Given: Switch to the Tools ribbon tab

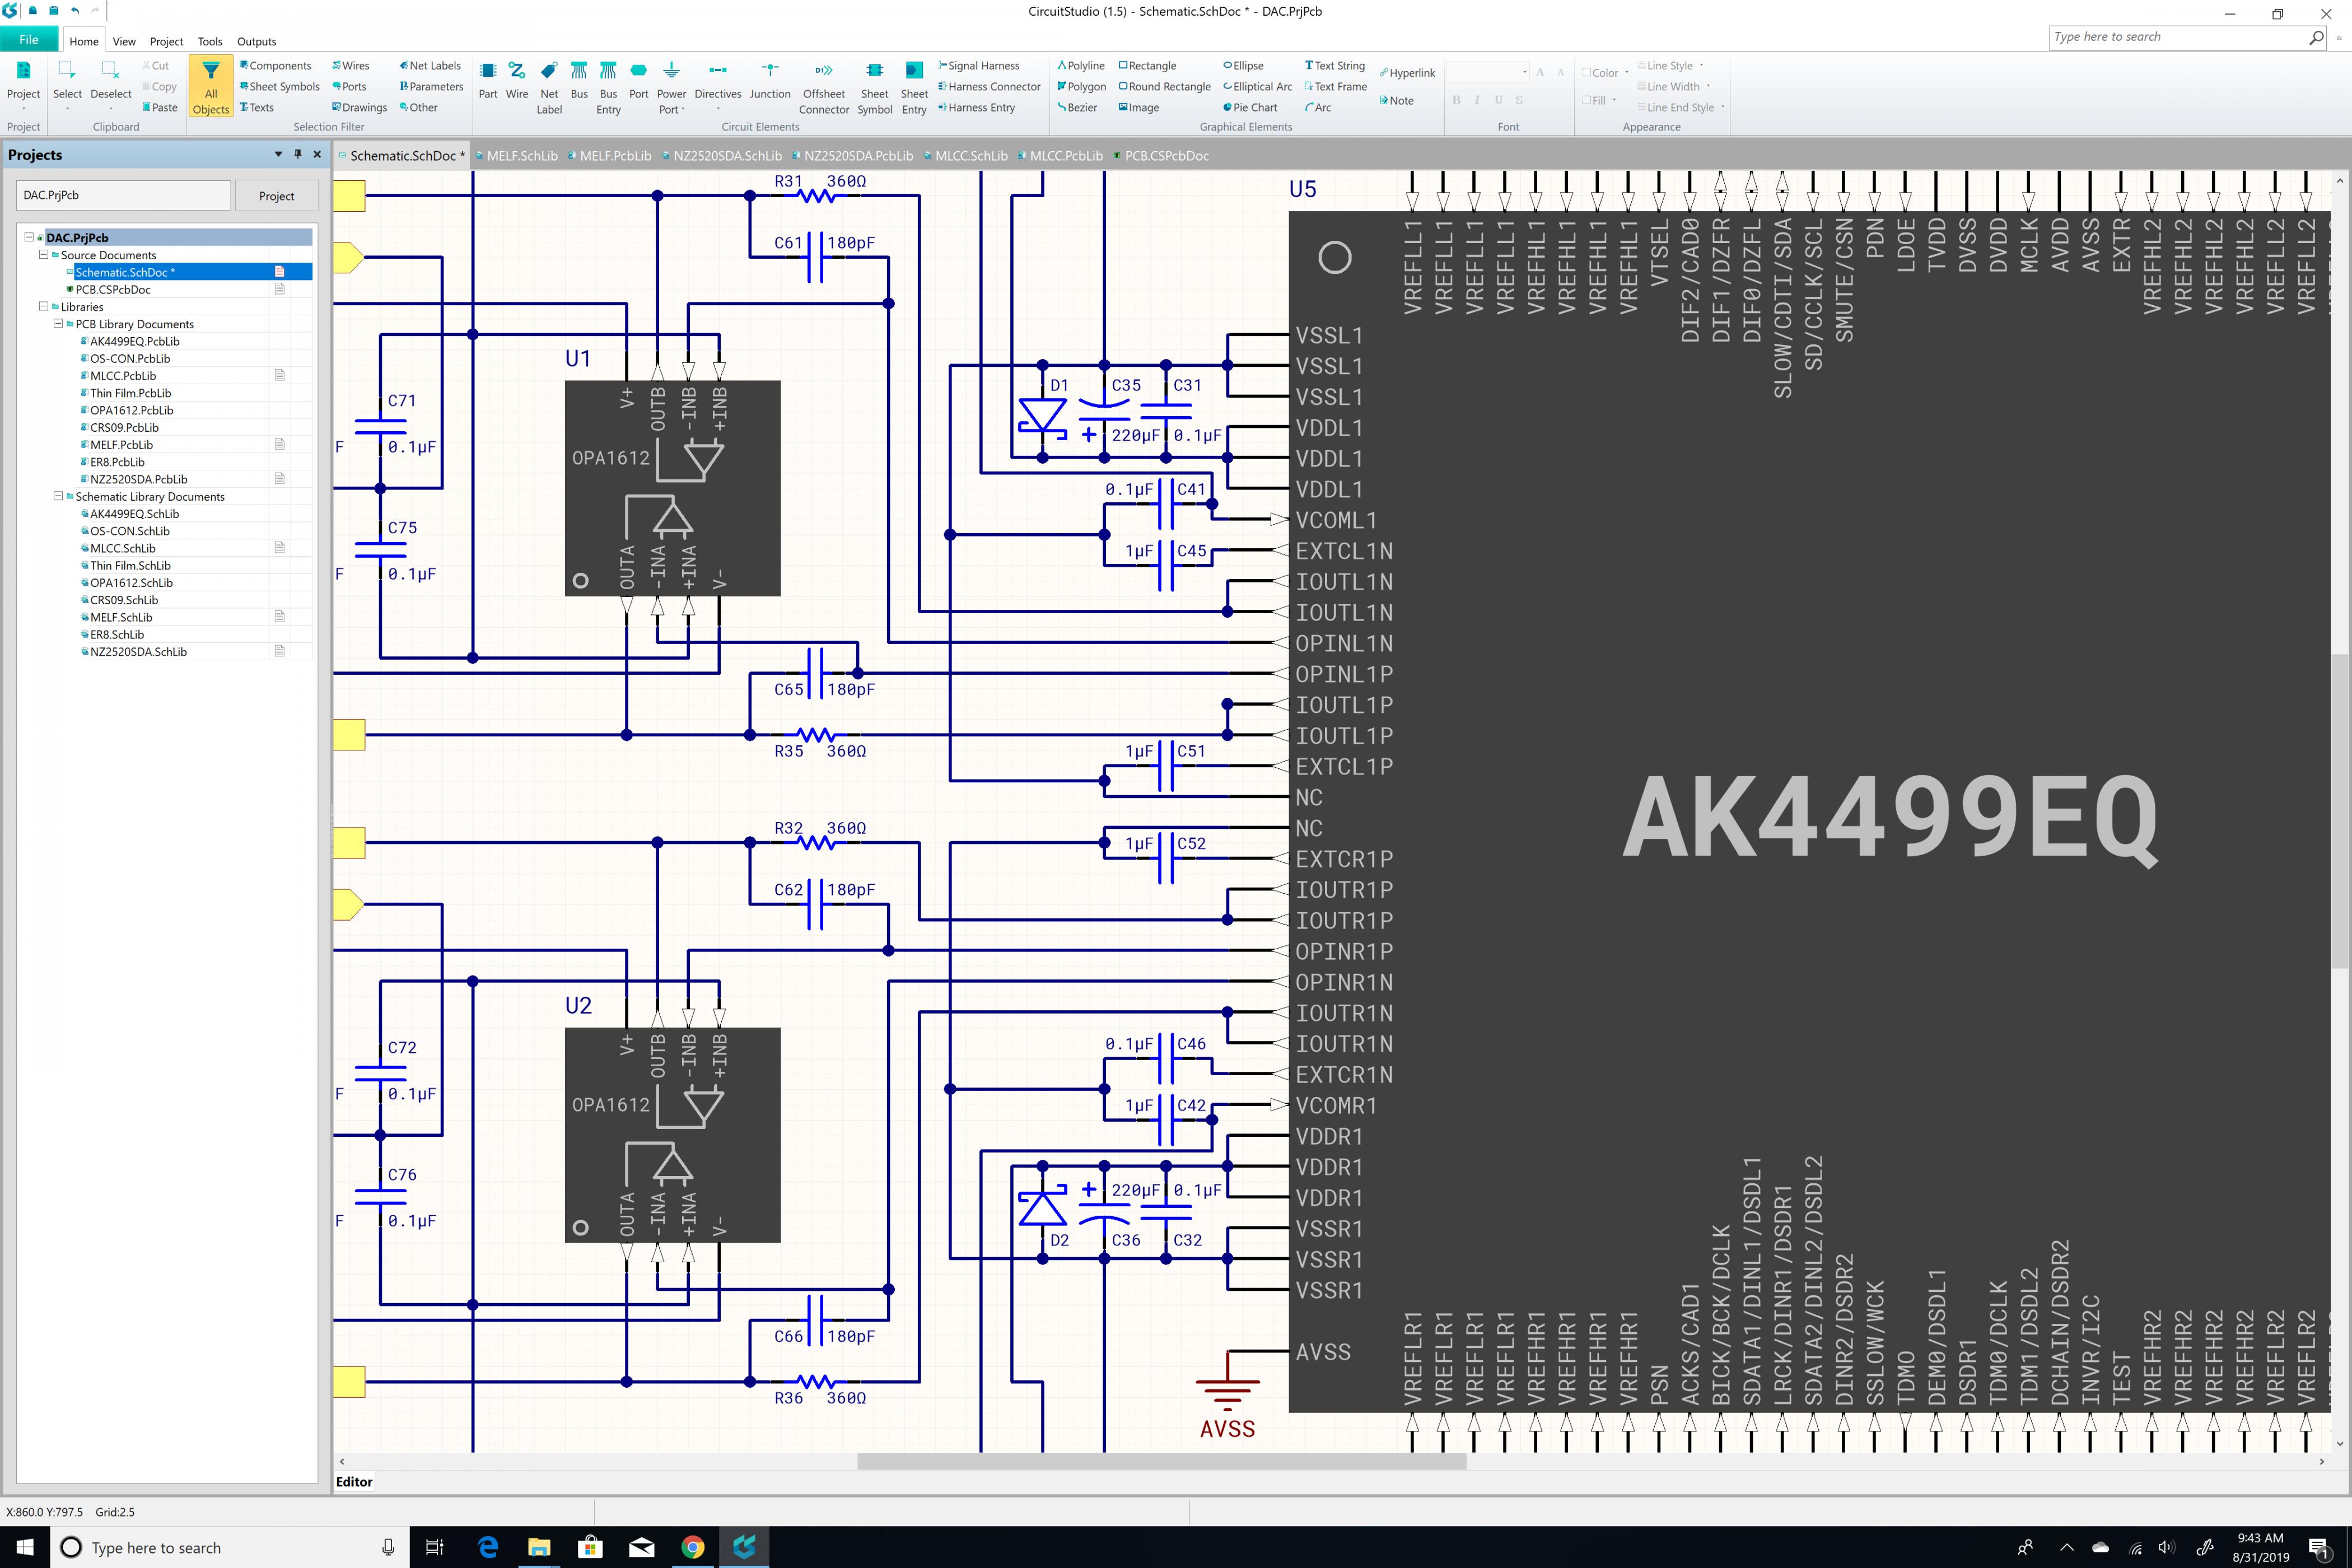Looking at the screenshot, I should tap(210, 41).
